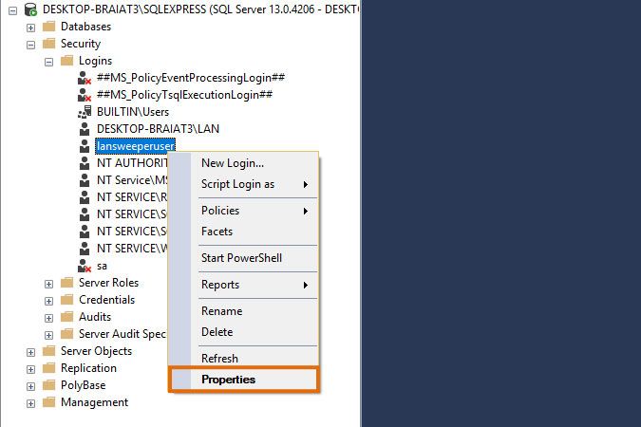Select Delete from the context menu

coord(217,332)
